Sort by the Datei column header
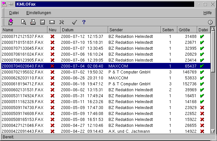This screenshot has height=141, width=217. click(x=204, y=30)
